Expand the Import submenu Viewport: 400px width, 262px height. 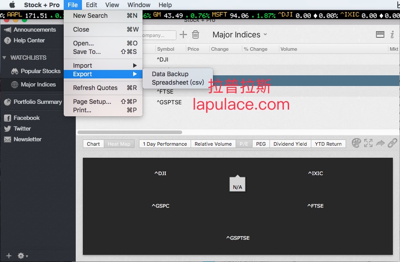pos(103,65)
